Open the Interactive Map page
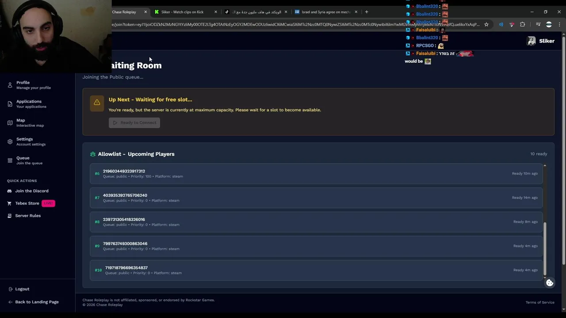This screenshot has width=566, height=318. [x=30, y=123]
